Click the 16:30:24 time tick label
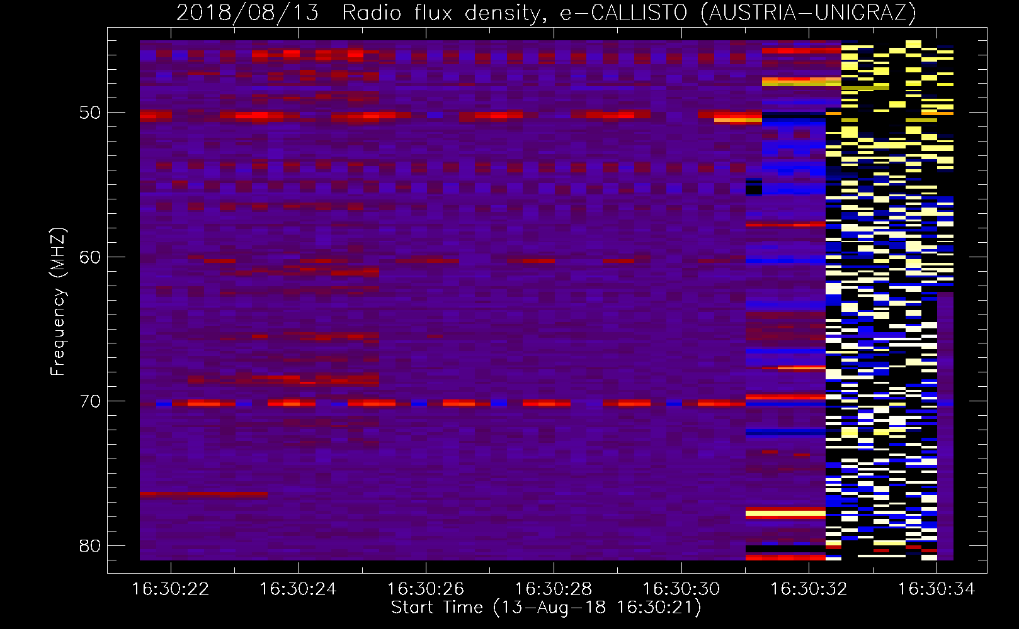This screenshot has height=629, width=1019. click(298, 589)
